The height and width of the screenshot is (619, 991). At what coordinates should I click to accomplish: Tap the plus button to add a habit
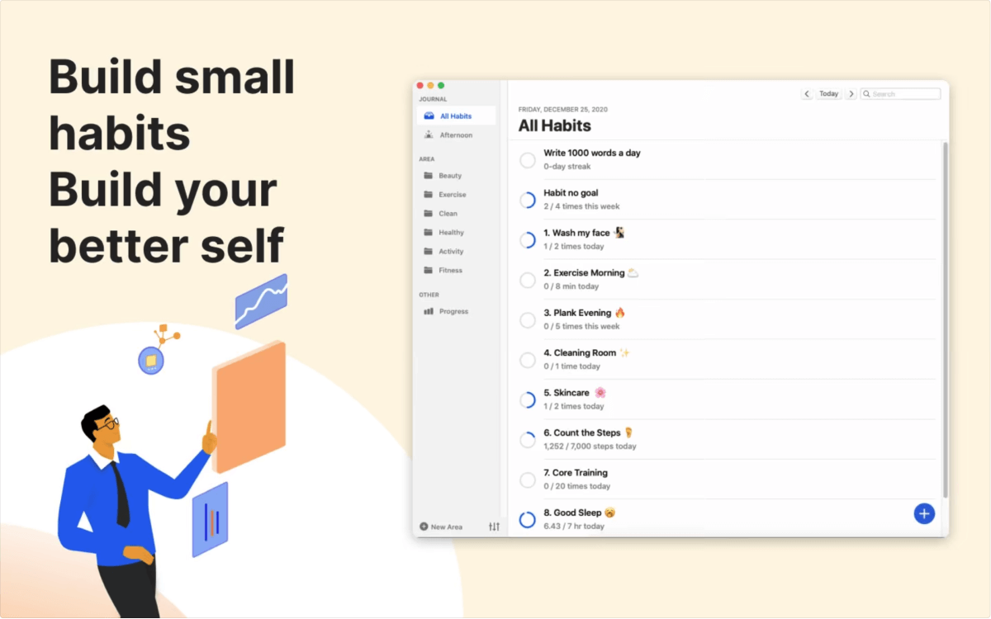(x=924, y=513)
